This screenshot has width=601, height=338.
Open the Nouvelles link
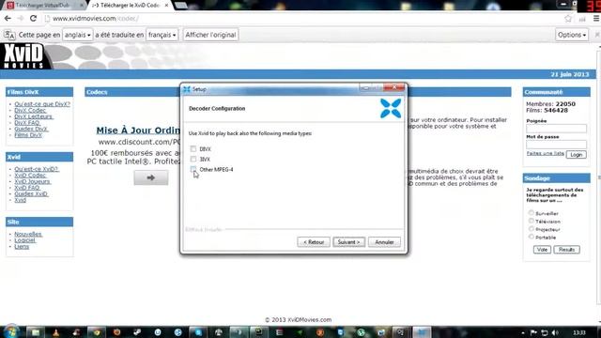coord(28,234)
